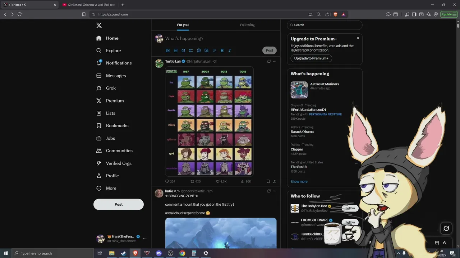Switch to the For you tab

click(183, 25)
